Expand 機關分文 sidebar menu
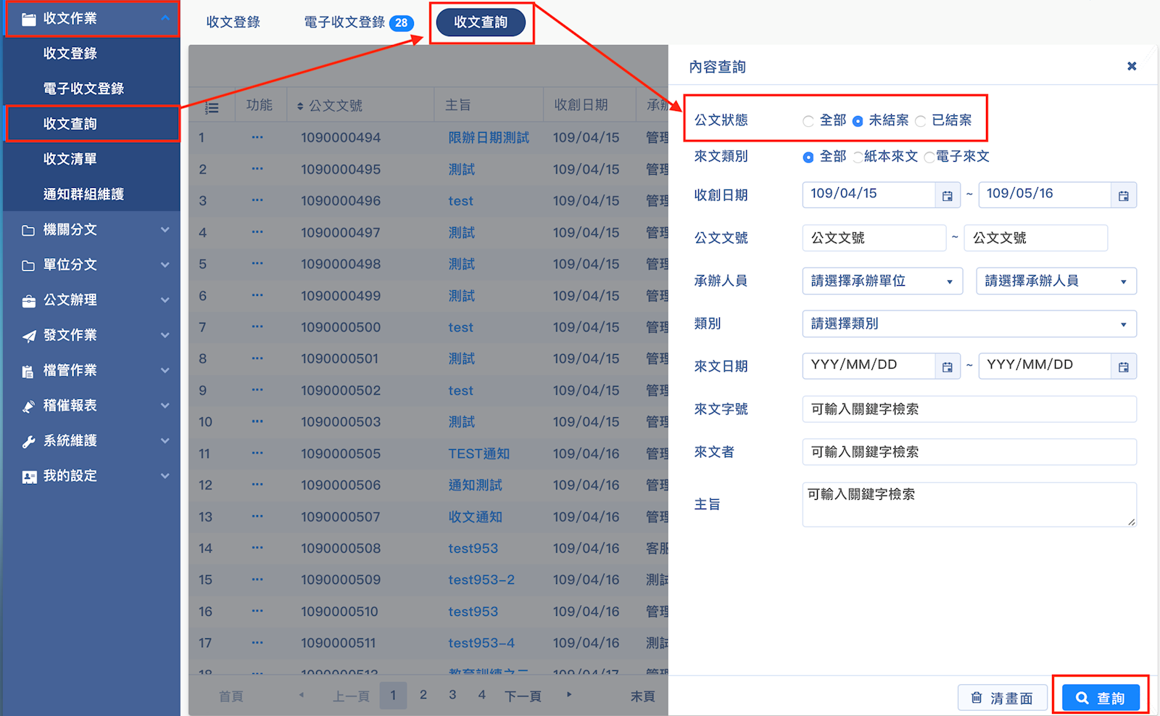Viewport: 1160px width, 716px height. [x=91, y=230]
